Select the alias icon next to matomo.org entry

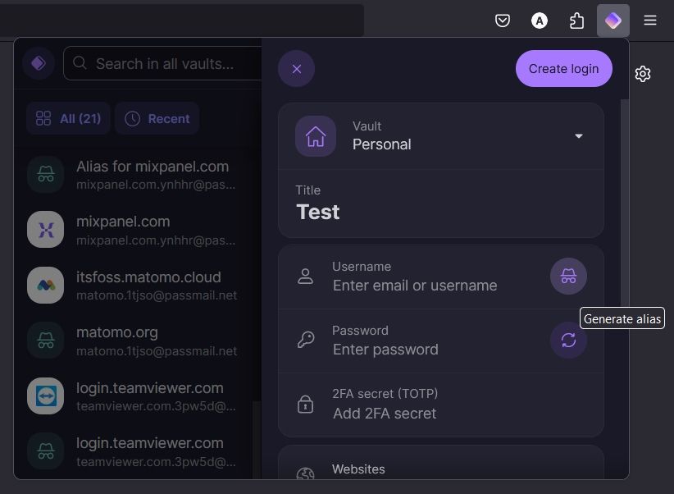tap(45, 340)
